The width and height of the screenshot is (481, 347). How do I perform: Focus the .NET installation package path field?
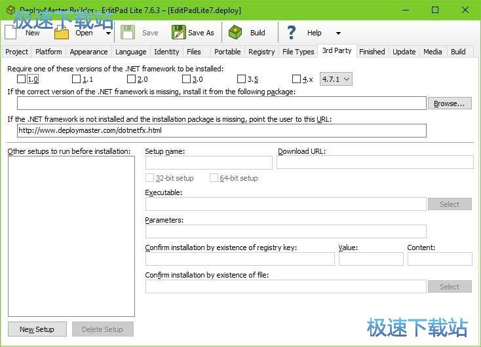click(221, 103)
